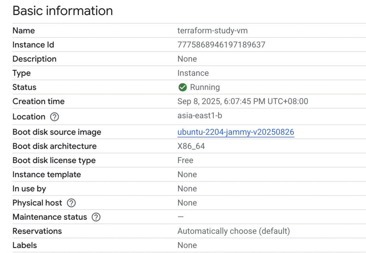The height and width of the screenshot is (253, 366).
Task: Open the ubuntu-2204-jammy-v20250826 image link
Action: (x=236, y=132)
